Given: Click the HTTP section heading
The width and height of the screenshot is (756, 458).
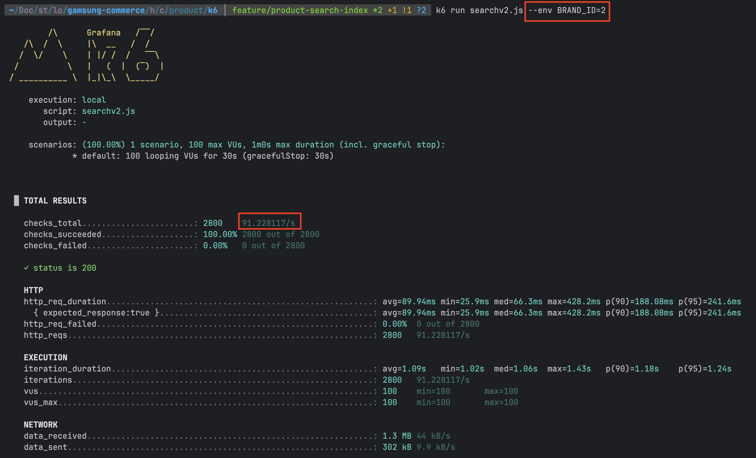Looking at the screenshot, I should coord(33,290).
